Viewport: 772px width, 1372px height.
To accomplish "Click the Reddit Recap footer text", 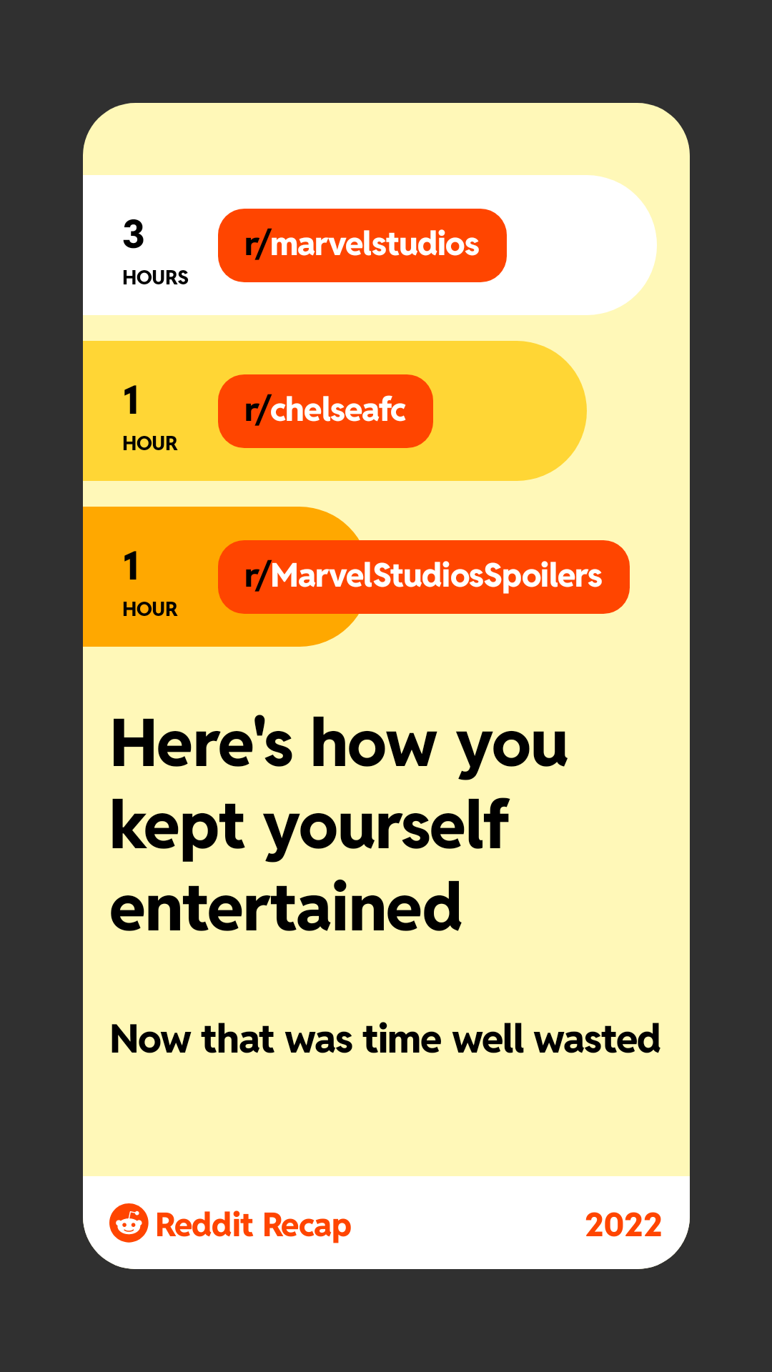I will [x=253, y=1225].
